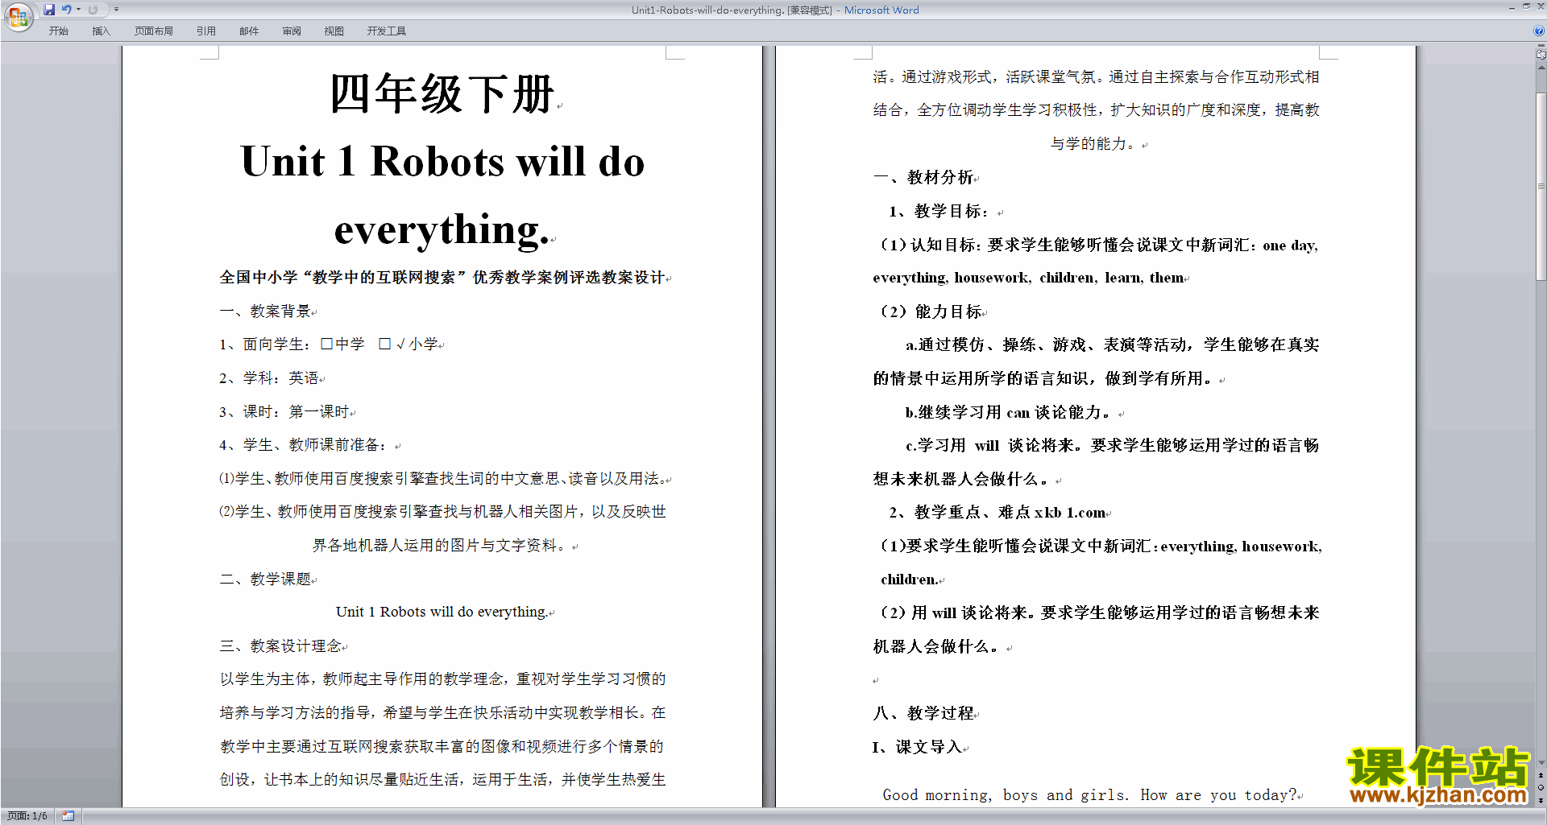Go to the 引用 ribbon tab
This screenshot has height=825, width=1547.
(x=206, y=31)
